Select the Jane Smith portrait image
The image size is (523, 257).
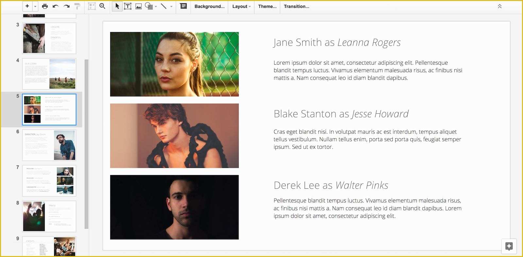174,64
